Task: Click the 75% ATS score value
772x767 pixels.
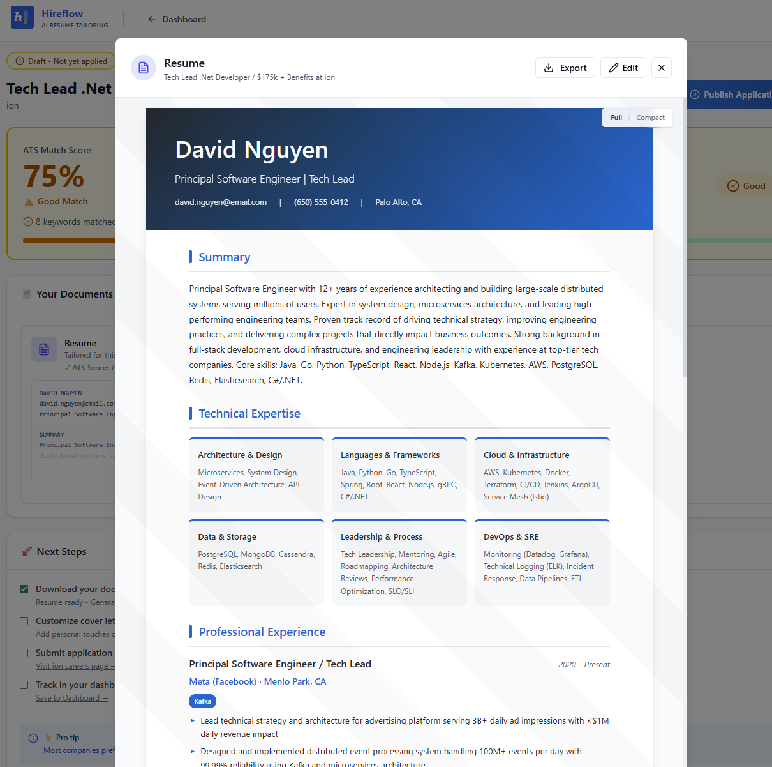Action: 54,177
